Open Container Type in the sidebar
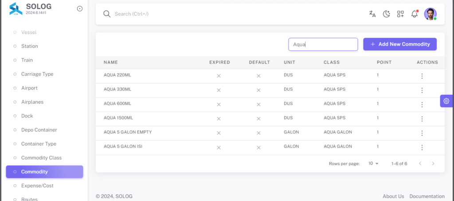Screen dimensions: 454x201 point(44,144)
